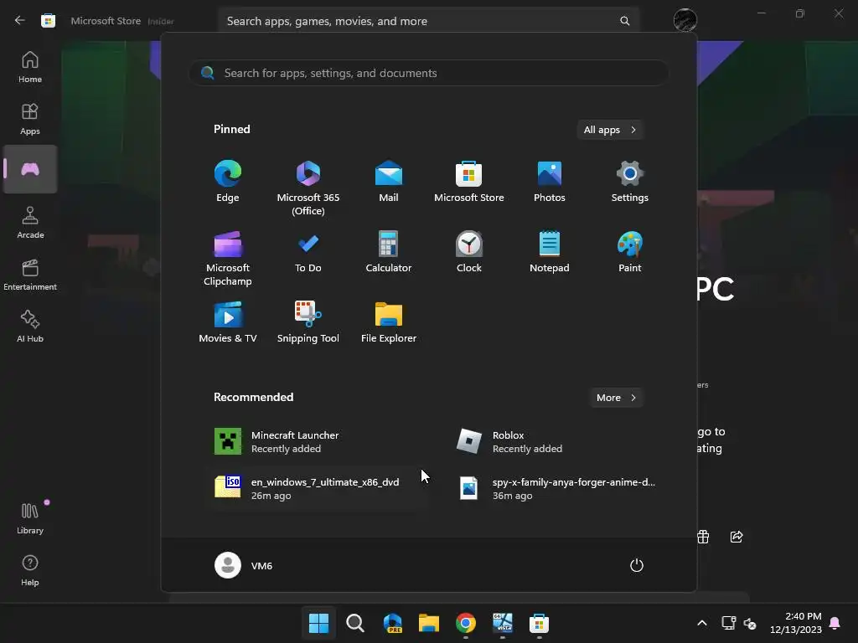Open taskbar Search

pyautogui.click(x=355, y=623)
